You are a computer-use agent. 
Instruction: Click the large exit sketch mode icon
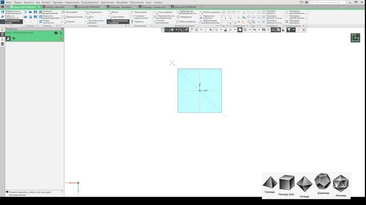[355, 38]
